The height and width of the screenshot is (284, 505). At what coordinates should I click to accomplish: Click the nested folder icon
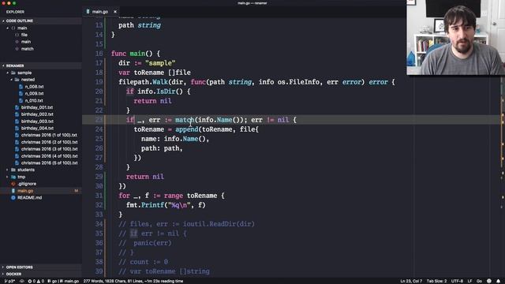point(17,80)
